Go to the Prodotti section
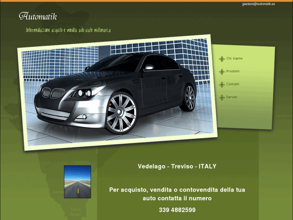 (x=233, y=71)
